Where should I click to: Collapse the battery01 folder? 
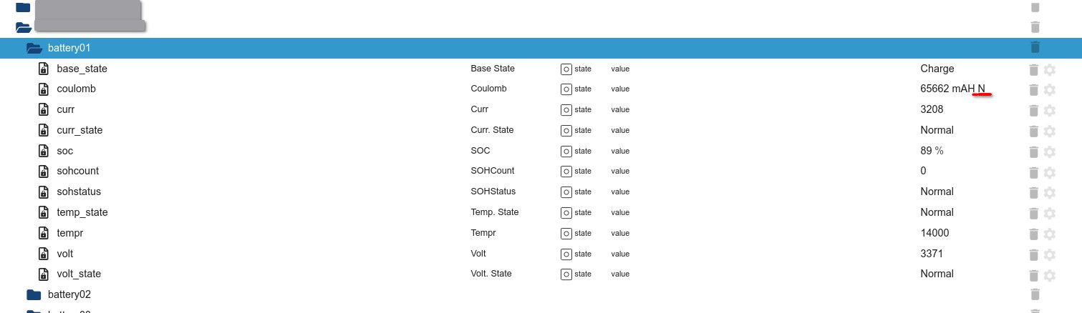(34, 49)
